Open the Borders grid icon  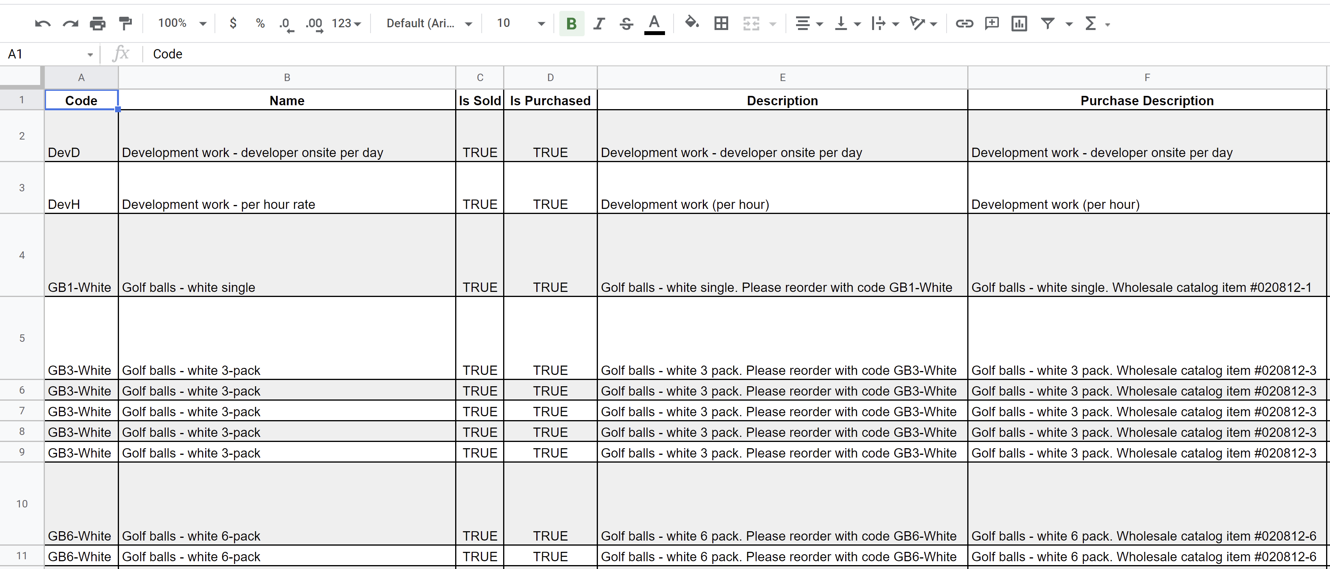(x=721, y=23)
